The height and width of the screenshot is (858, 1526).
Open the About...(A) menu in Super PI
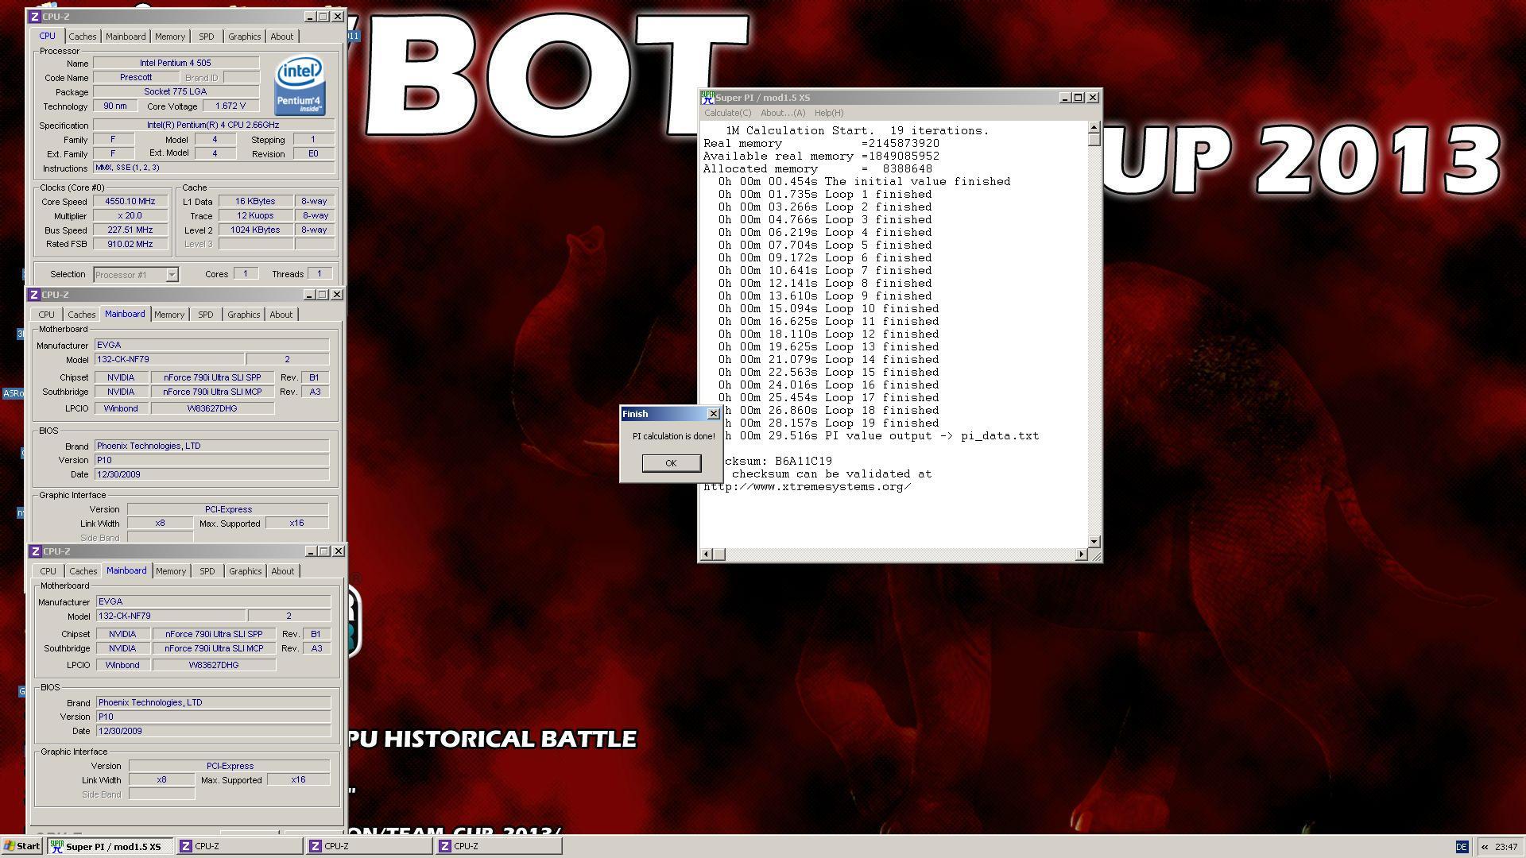(x=783, y=113)
